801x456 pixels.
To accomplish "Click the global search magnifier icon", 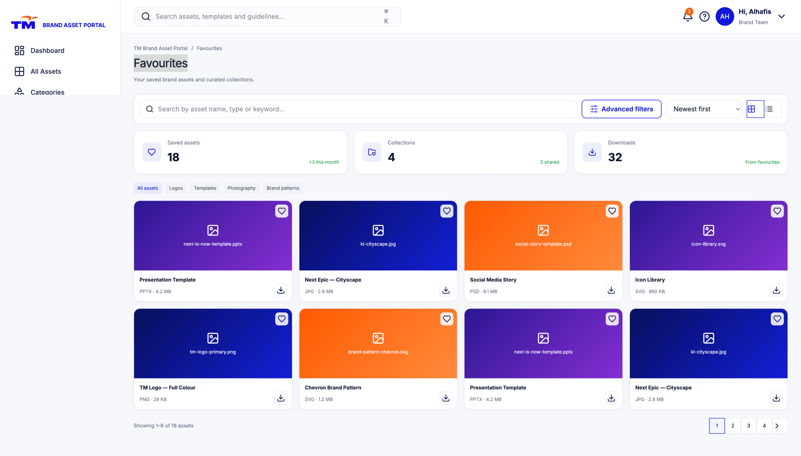I will [146, 16].
